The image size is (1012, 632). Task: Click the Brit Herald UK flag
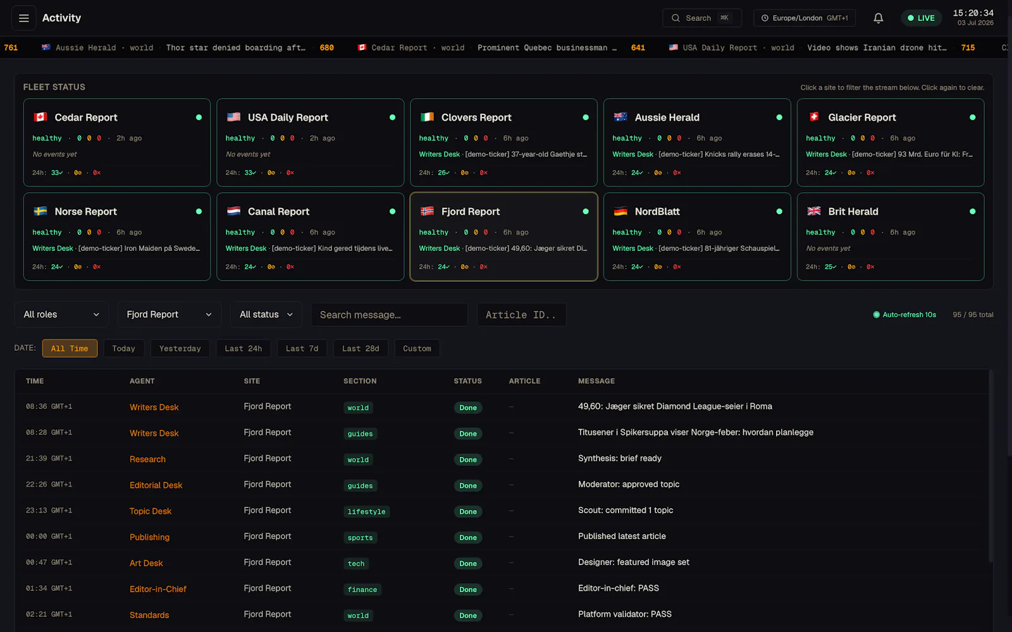point(814,211)
